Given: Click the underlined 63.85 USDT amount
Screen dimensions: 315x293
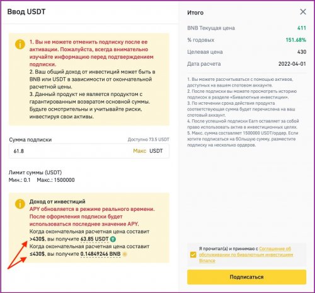Looking at the screenshot, I should (x=94, y=239).
